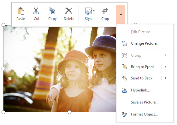This screenshot has height=125, width=177.
Task: Click the Cut scissors icon
Action: point(36,11)
